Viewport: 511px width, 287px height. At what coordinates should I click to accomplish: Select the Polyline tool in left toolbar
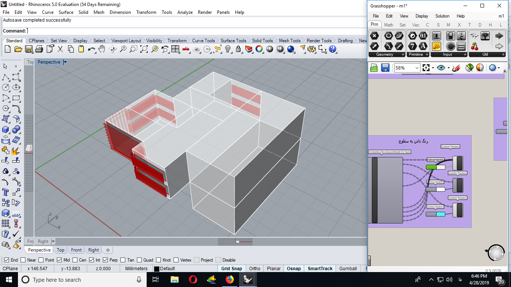[6, 77]
